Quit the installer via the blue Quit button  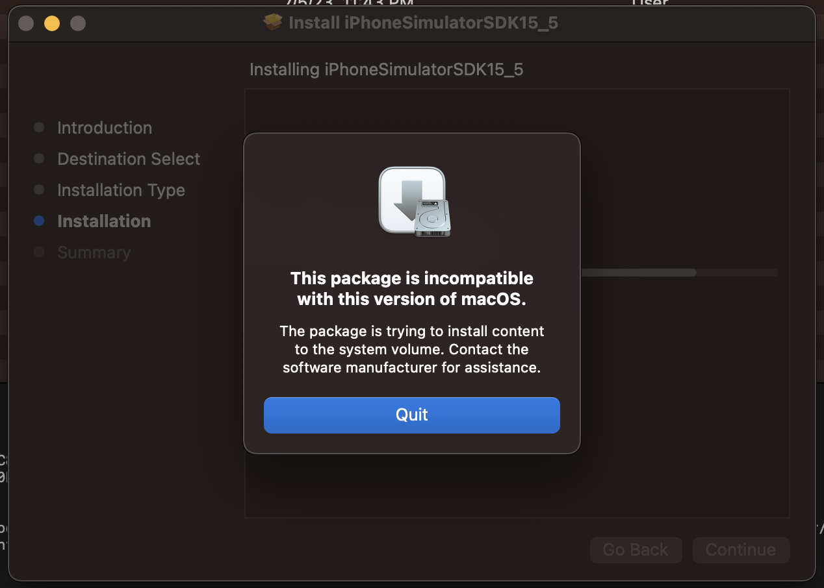412,415
